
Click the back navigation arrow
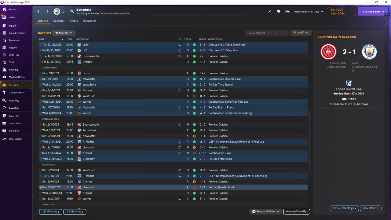click(38, 12)
